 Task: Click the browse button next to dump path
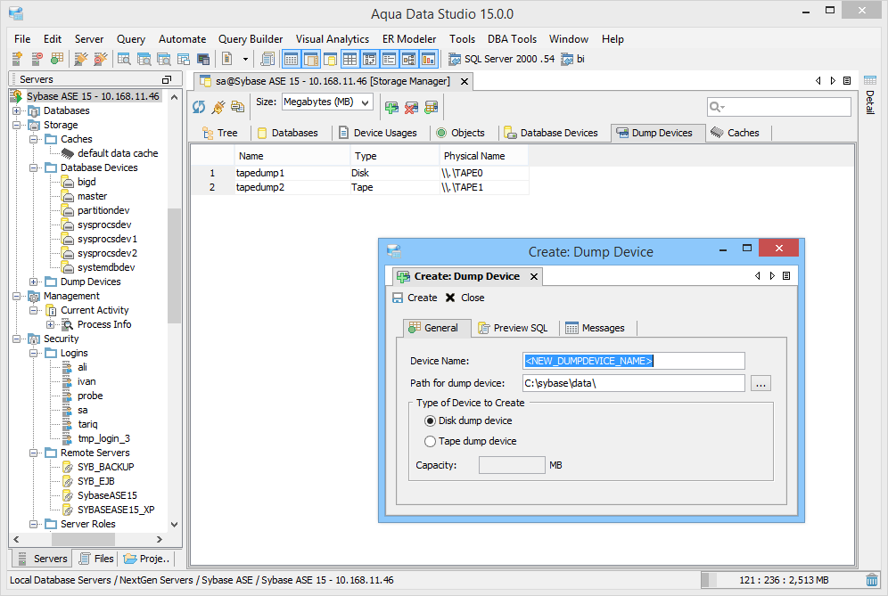761,381
